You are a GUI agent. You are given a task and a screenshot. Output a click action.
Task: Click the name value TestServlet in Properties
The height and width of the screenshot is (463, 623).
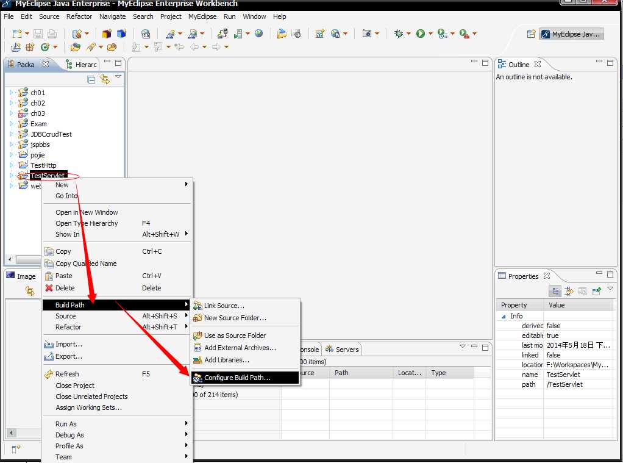tap(563, 375)
